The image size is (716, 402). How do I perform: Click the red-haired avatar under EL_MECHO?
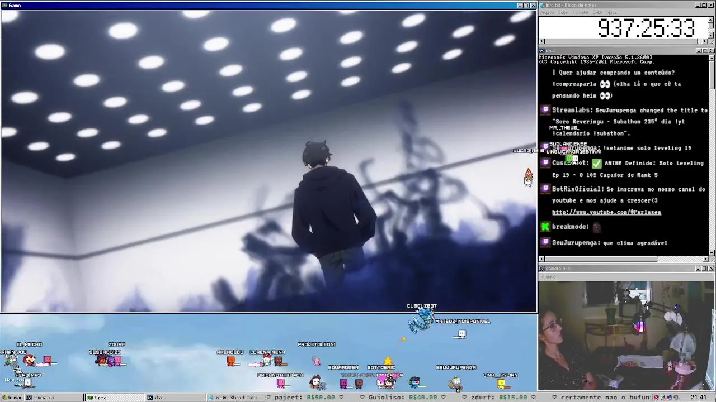pyautogui.click(x=29, y=360)
